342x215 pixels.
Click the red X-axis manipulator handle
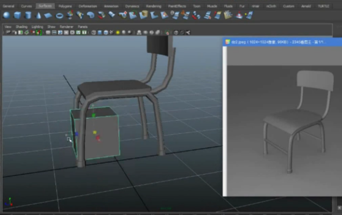point(98,139)
